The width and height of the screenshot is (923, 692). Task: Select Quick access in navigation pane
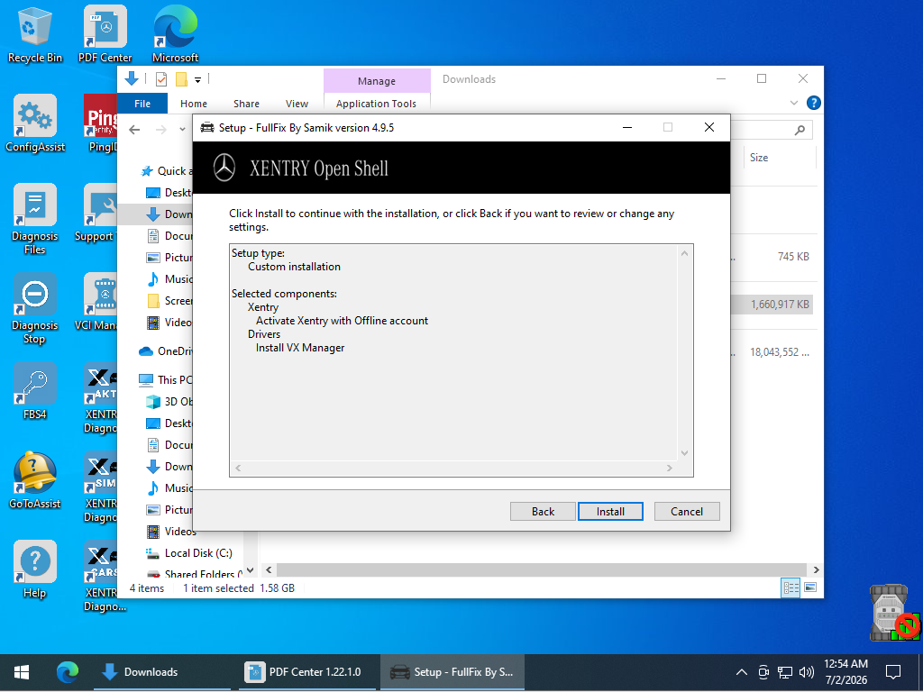point(167,171)
